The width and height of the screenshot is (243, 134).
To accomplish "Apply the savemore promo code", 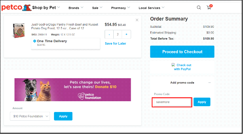I will click(202, 102).
